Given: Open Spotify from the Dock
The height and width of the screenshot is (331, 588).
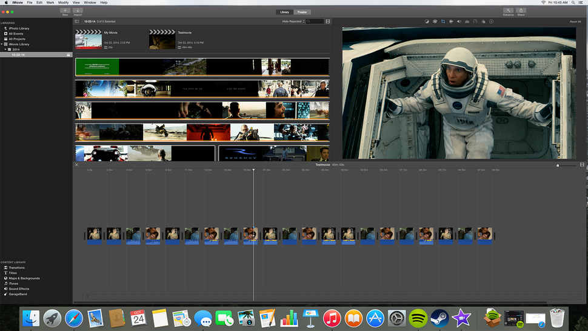Looking at the screenshot, I should 418,319.
